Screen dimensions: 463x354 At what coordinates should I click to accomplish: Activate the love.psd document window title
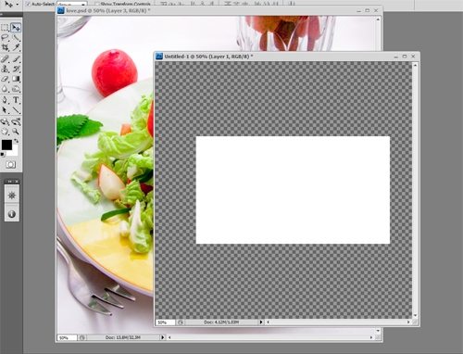[108, 10]
